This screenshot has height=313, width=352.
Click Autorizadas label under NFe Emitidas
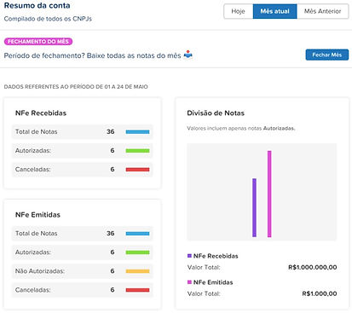tap(33, 252)
